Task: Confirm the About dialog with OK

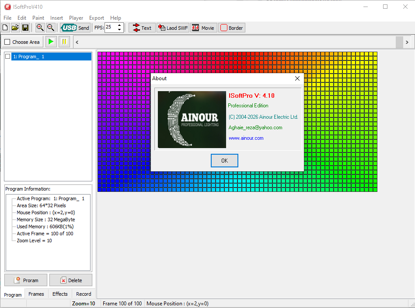Action: (224, 161)
